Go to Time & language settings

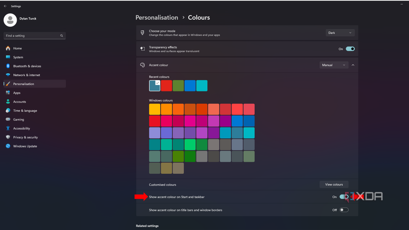click(25, 111)
